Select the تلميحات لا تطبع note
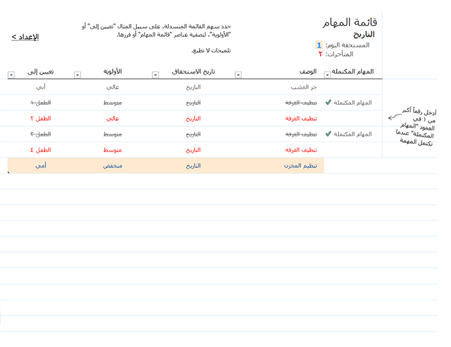This screenshot has height=347, width=451. 211,51
